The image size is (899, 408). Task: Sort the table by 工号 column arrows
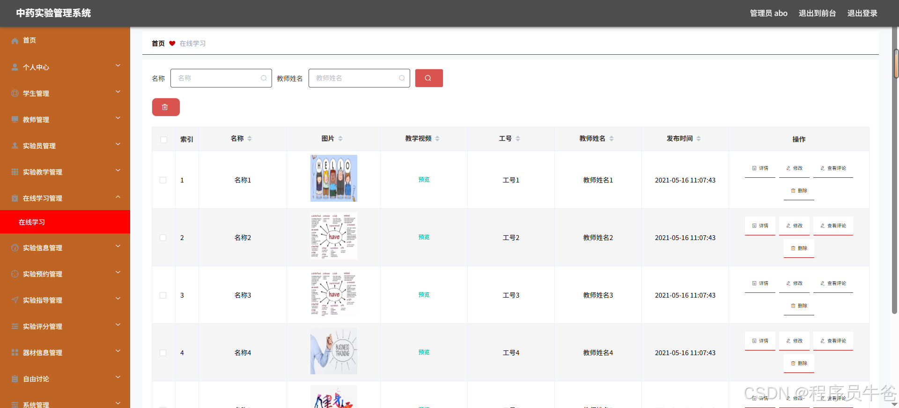518,138
